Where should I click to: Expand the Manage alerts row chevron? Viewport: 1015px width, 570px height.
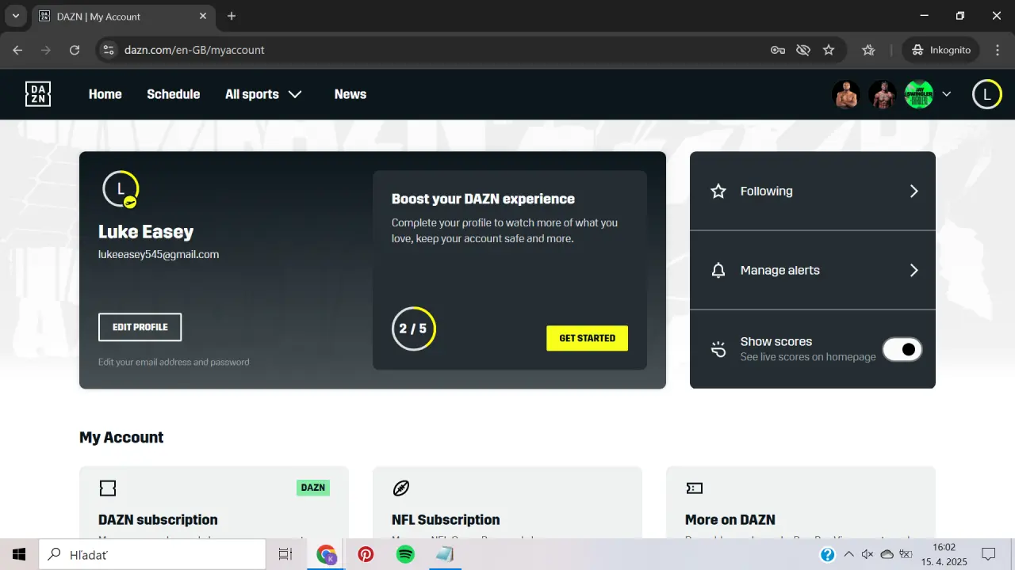click(x=913, y=270)
